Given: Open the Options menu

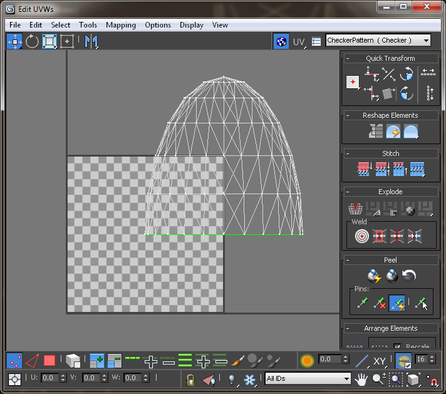Looking at the screenshot, I should 158,25.
